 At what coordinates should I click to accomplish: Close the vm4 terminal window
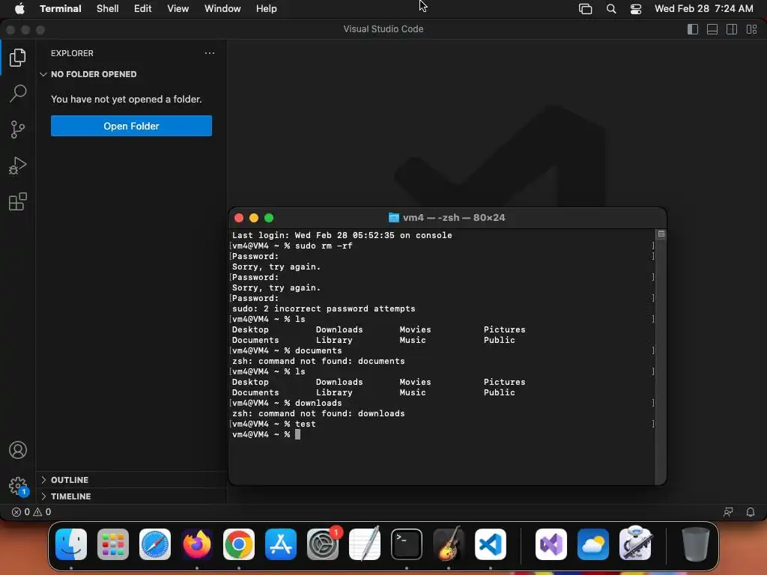[x=239, y=218]
